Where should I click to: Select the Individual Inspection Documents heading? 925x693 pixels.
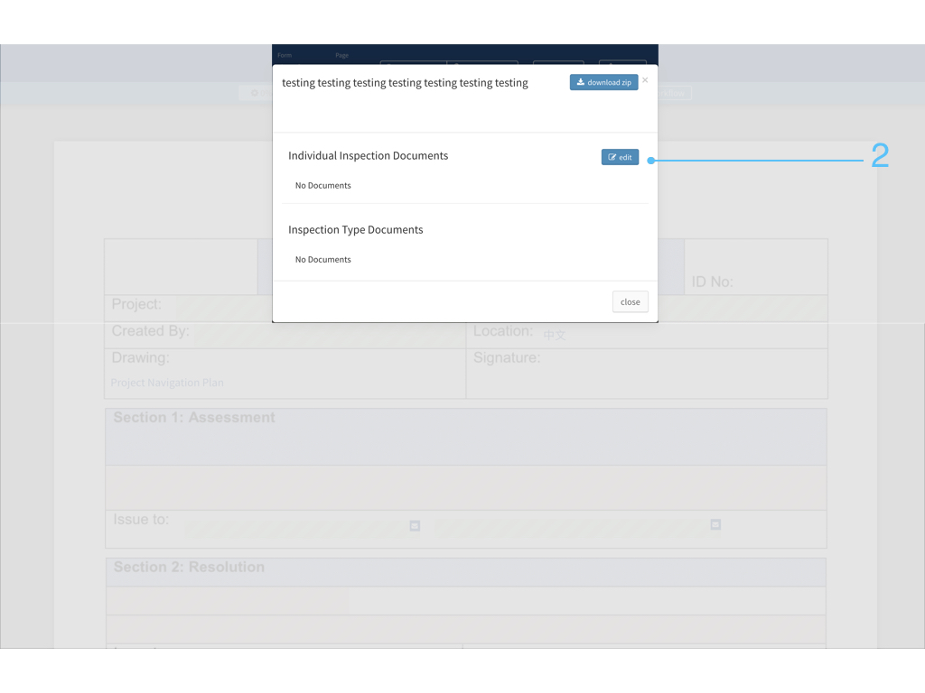(369, 155)
